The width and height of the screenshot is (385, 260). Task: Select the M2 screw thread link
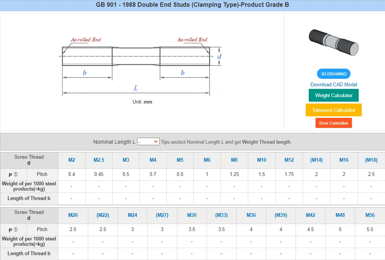[x=71, y=160]
